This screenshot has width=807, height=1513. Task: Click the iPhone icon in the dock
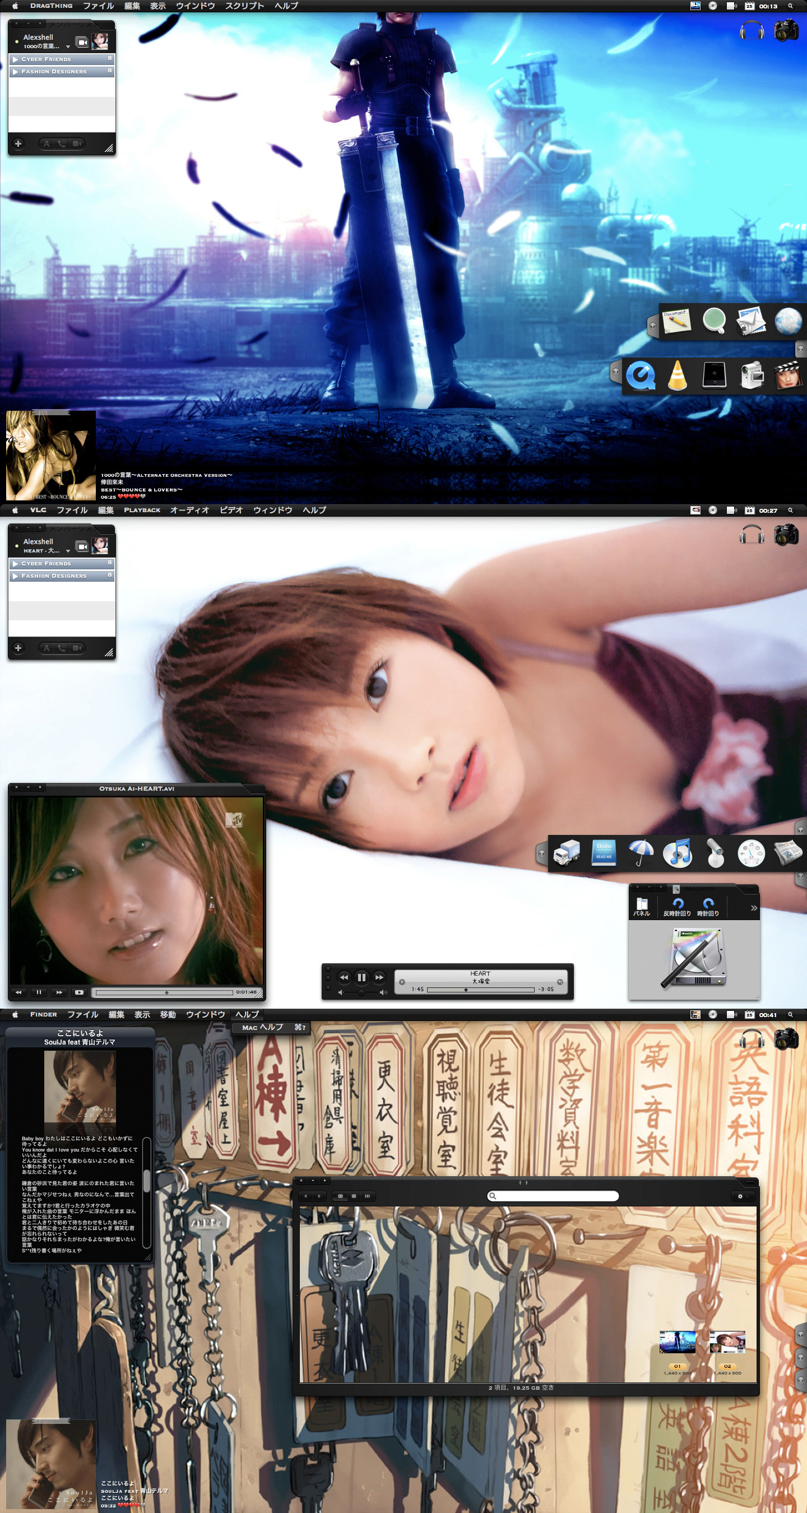coord(714,375)
